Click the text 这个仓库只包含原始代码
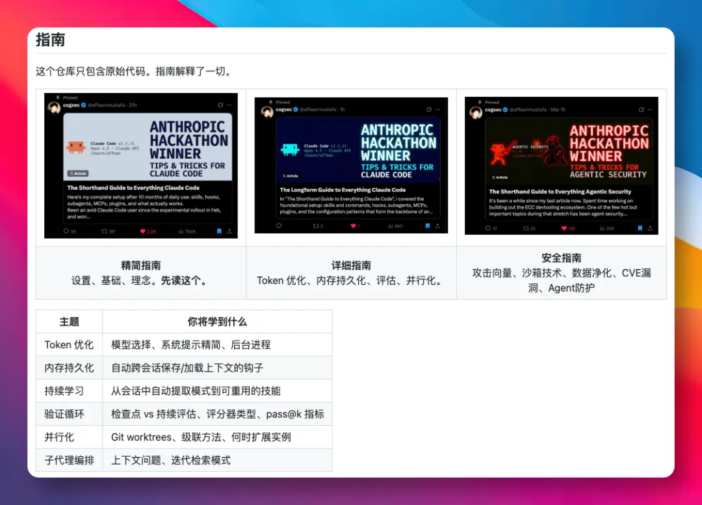Viewport: 702px width, 505px height. click(x=91, y=71)
